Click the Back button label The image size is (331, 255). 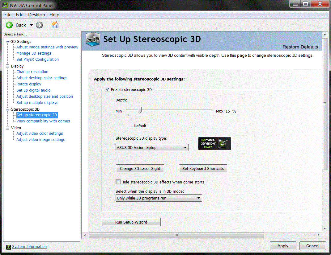click(x=21, y=25)
